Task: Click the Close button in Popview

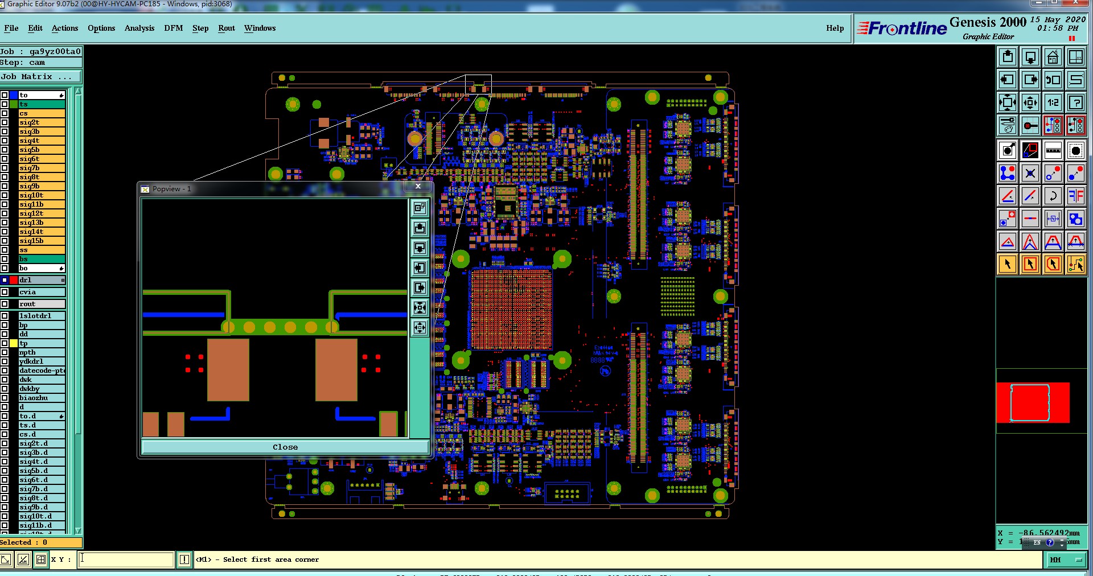Action: coord(285,447)
